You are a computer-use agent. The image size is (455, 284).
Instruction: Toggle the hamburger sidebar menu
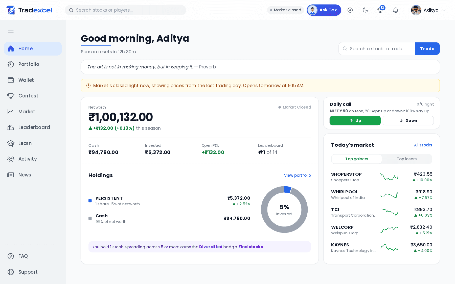[11, 31]
